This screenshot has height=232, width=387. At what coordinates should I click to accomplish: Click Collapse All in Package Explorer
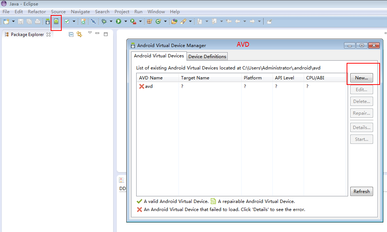point(71,34)
